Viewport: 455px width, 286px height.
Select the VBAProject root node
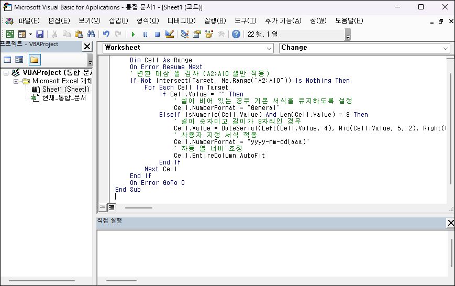[x=57, y=72]
